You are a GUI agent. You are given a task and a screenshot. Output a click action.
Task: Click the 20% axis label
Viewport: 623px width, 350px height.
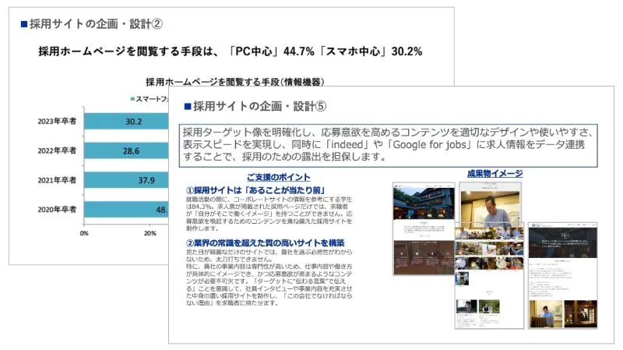150,234
